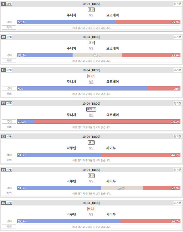Select the 해외 button in match 13
This screenshot has height=232, width=183.
tap(9, 160)
